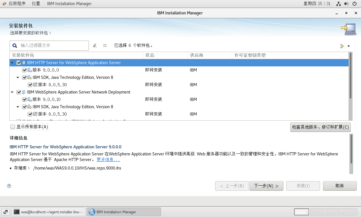This screenshot has width=361, height=217.
Task: Click the help question mark icon
Action: pos(9,186)
